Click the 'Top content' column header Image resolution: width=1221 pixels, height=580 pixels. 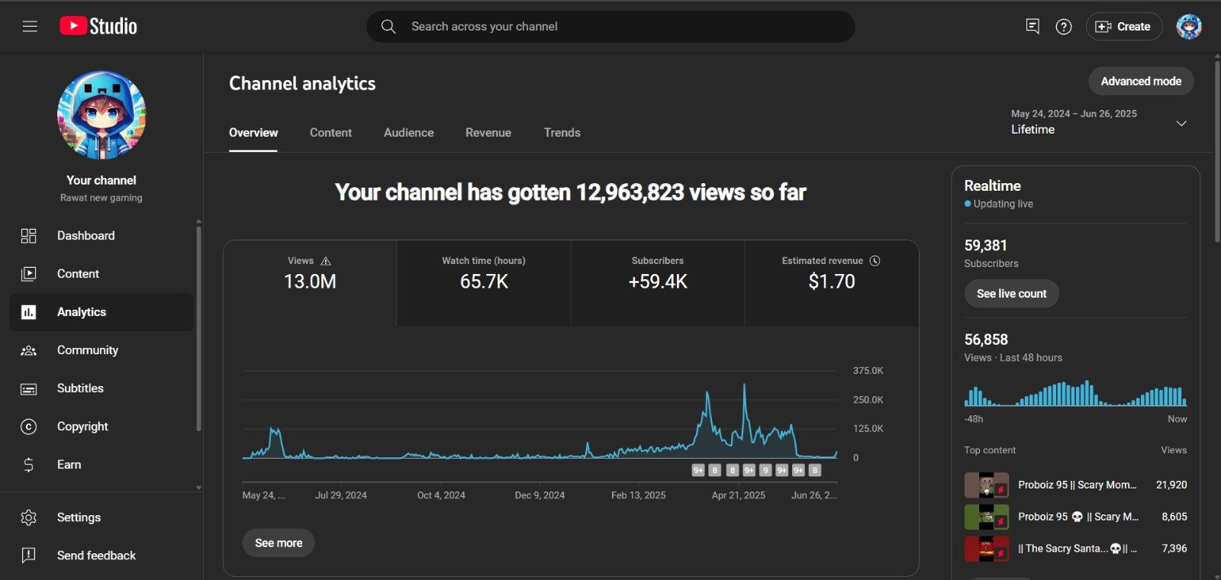tap(990, 450)
